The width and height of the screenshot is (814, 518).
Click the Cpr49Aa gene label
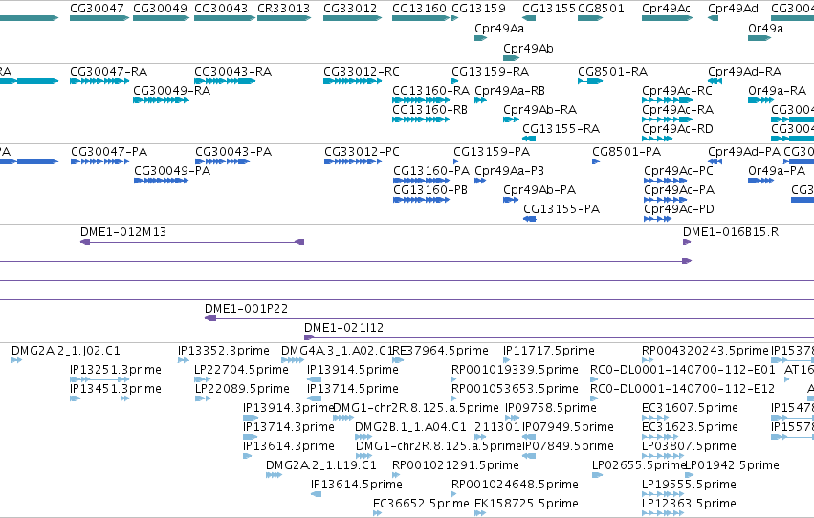499,29
